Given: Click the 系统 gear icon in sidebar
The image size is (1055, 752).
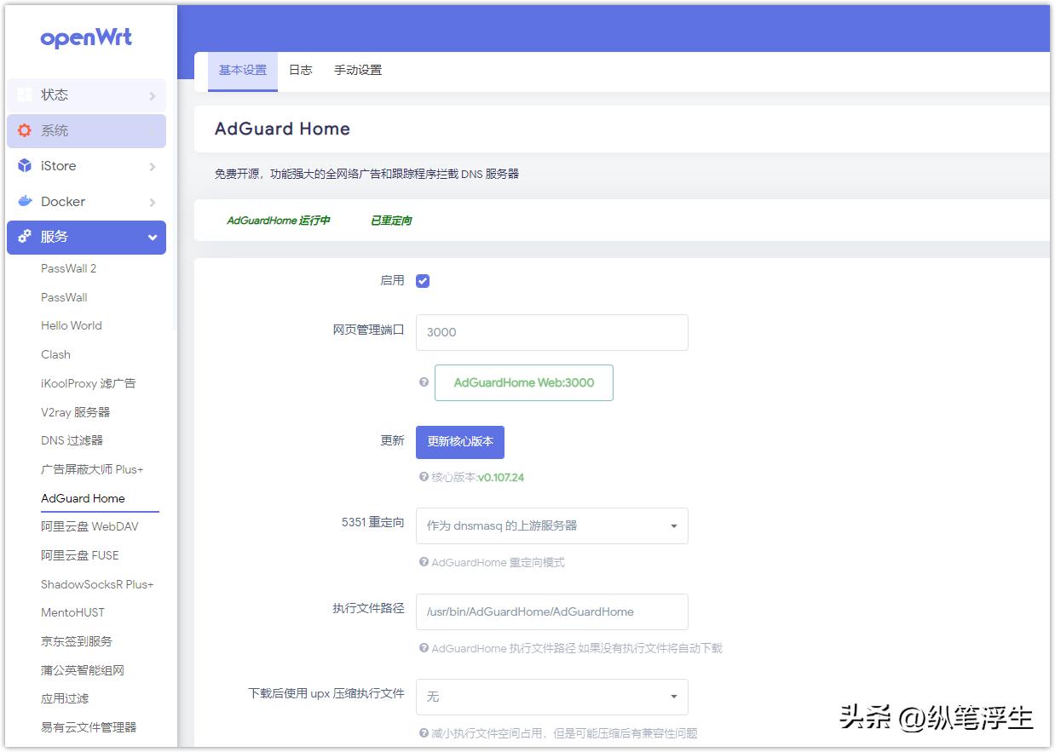Looking at the screenshot, I should coord(25,131).
